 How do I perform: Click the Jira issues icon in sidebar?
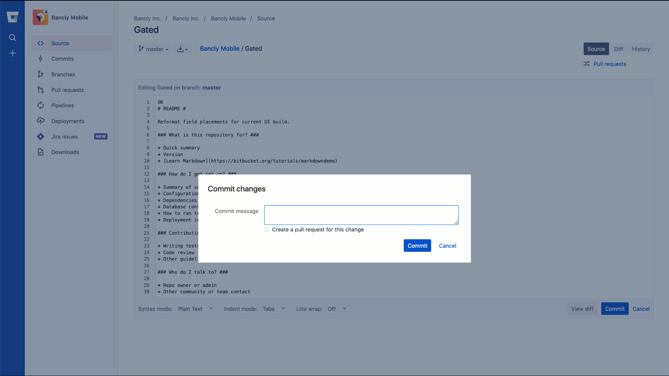(41, 136)
